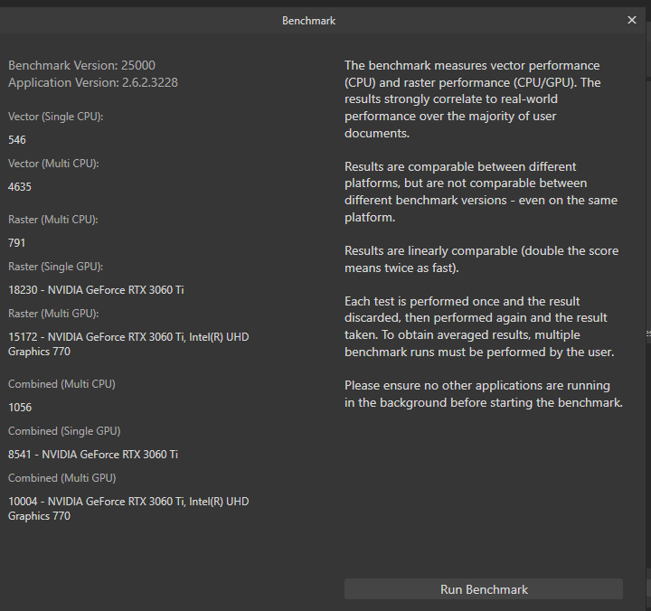Click the Vector (Multi CPU) label
The image size is (651, 611).
(x=53, y=164)
